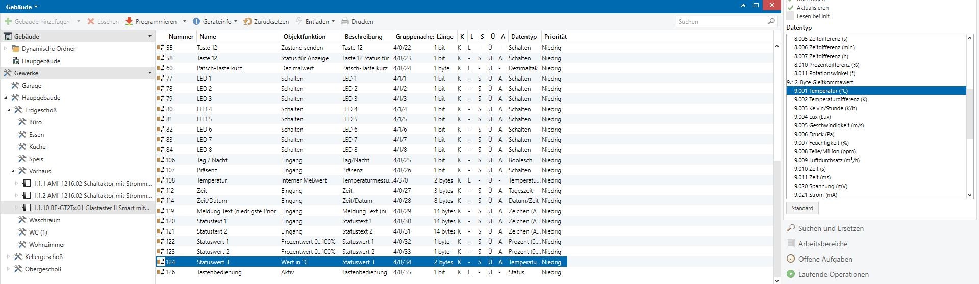979x284 pixels.
Task: Select the Wohnzimmer tree item
Action: 47,245
